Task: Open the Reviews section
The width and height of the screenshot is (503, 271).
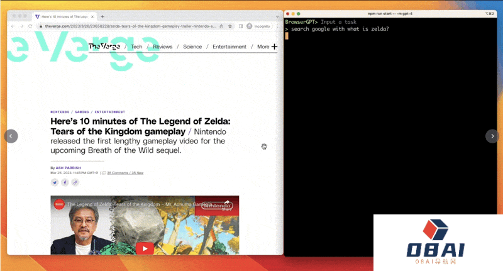Action: 163,47
